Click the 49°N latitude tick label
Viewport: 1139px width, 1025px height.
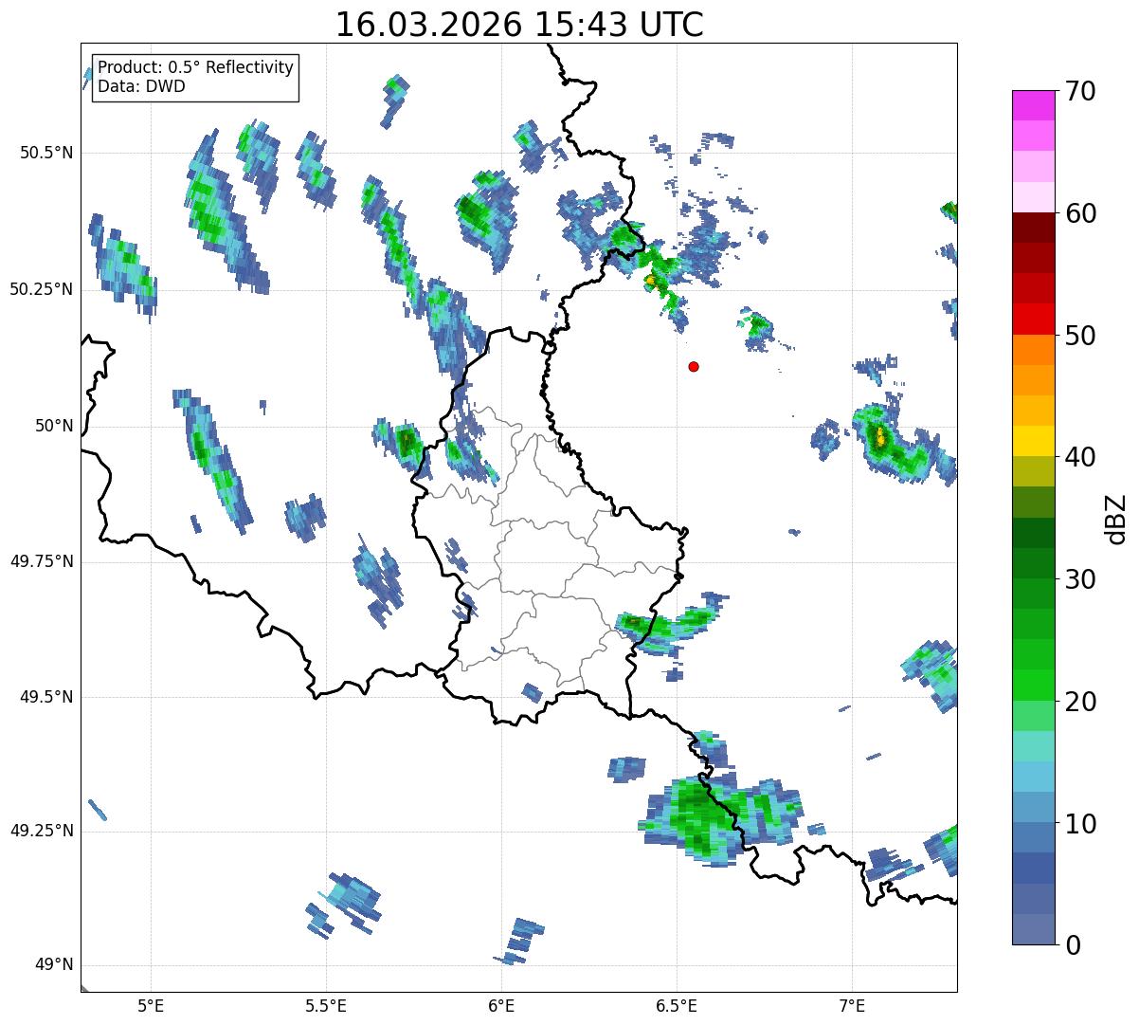pyautogui.click(x=54, y=965)
